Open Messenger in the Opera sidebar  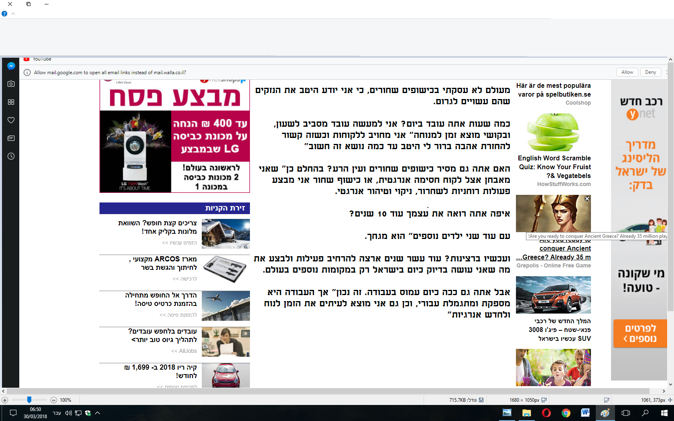click(11, 66)
